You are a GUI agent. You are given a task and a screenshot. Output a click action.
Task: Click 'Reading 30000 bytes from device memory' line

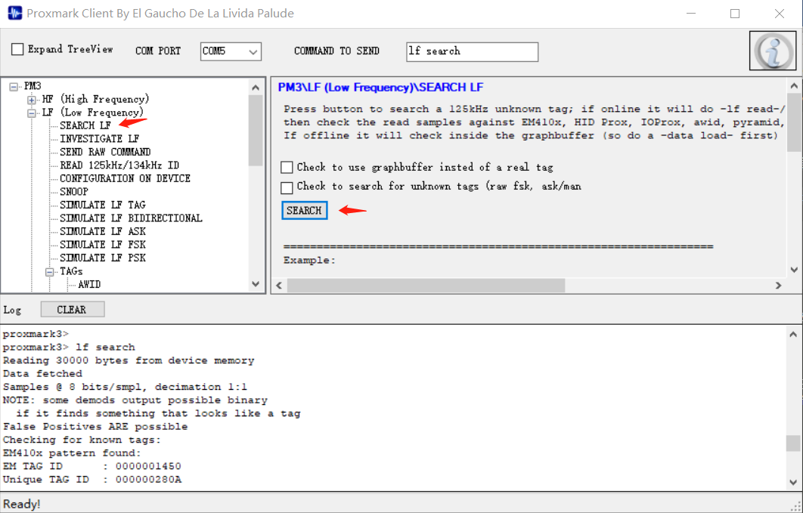129,360
